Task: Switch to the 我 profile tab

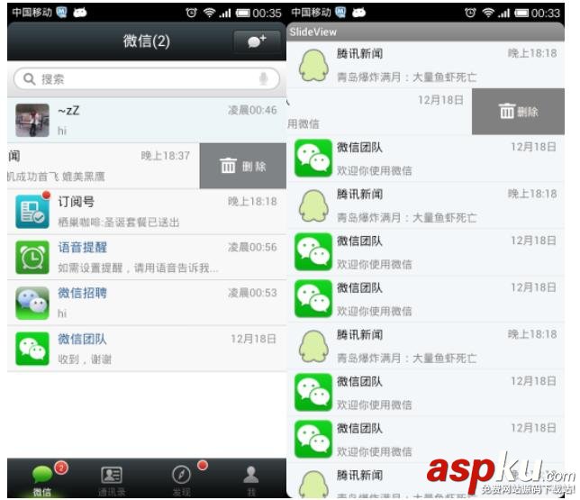Action: coord(251,478)
